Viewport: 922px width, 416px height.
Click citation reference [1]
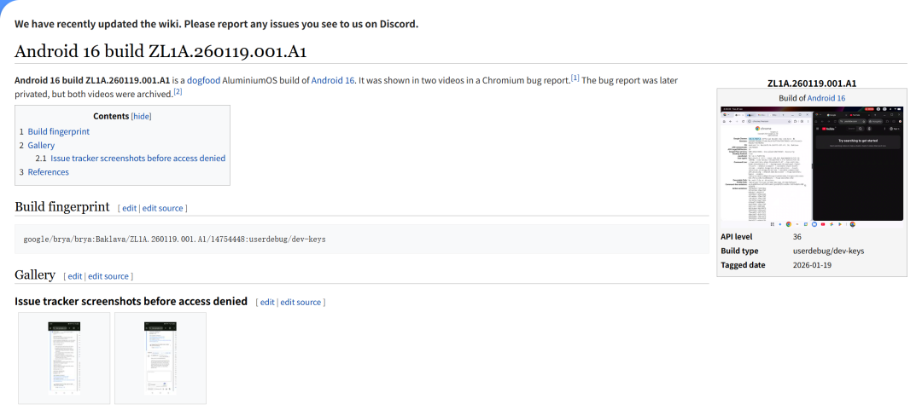pyautogui.click(x=575, y=78)
